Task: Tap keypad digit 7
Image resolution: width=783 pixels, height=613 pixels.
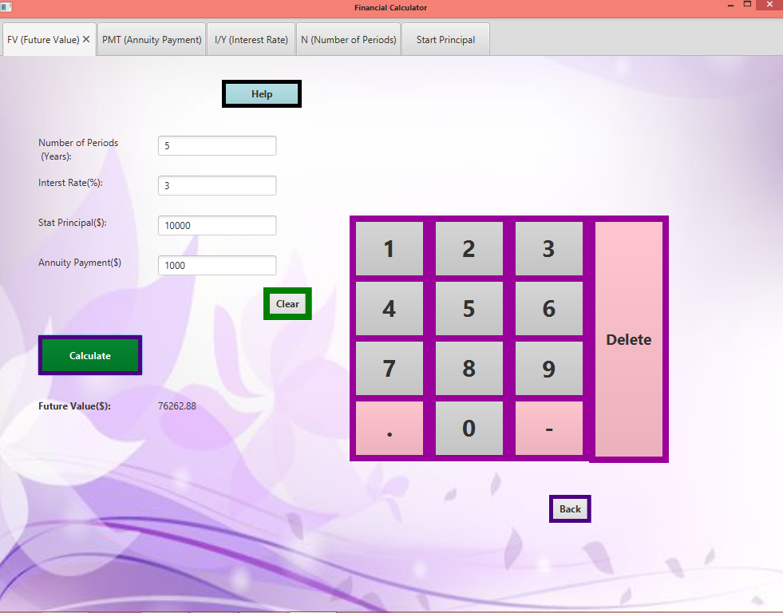Action: (389, 369)
